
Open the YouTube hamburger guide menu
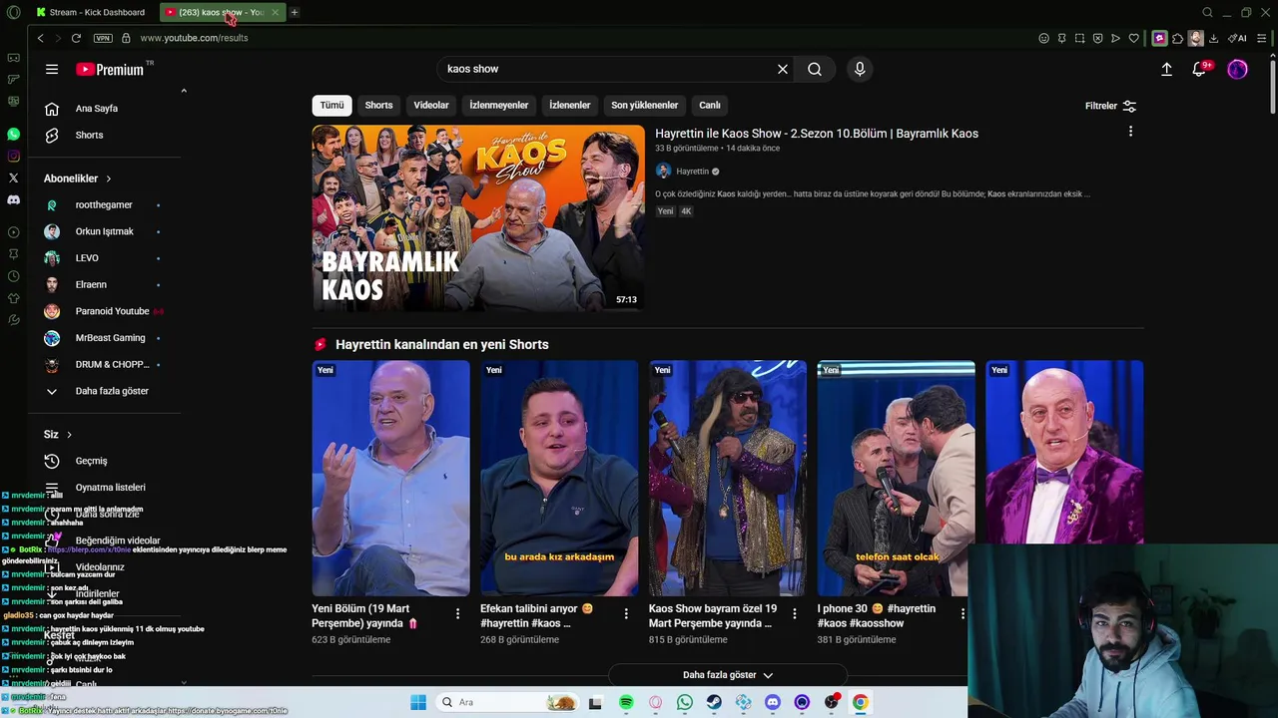coord(51,69)
